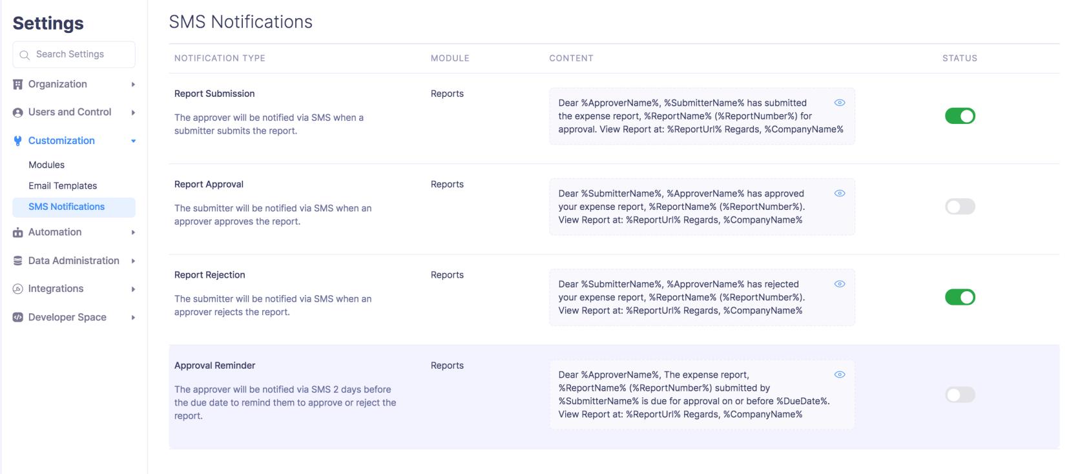Preview Report Submission SMS with eye icon
The image size is (1080, 474).
(x=840, y=103)
